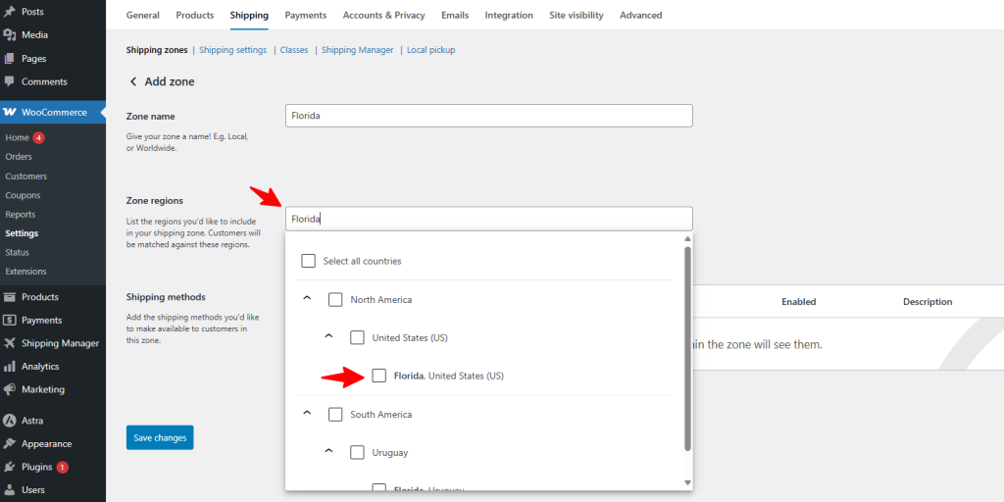
Task: Open the Plugins icon in sidebar
Action: coord(10,467)
